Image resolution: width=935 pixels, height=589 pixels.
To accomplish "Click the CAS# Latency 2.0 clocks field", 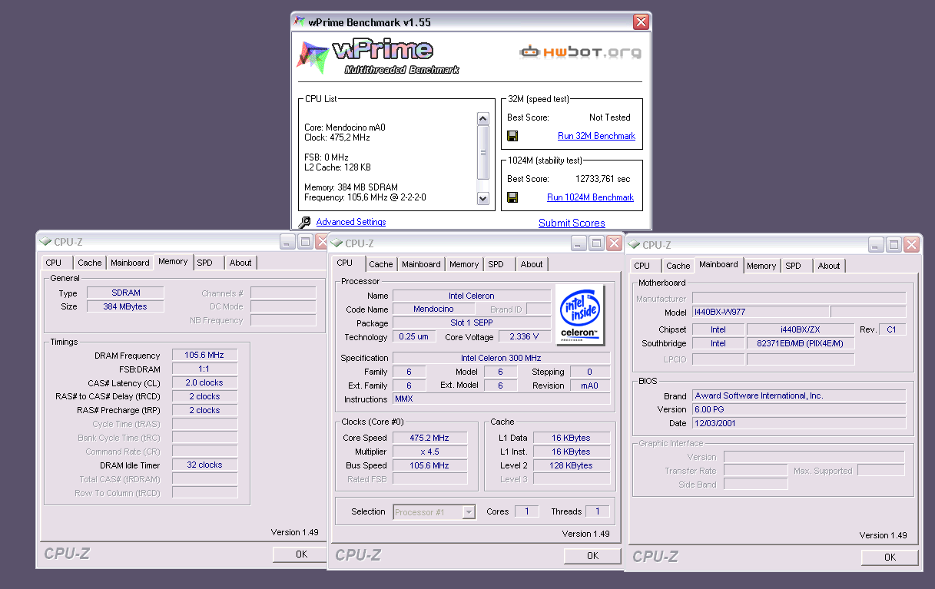I will point(204,382).
